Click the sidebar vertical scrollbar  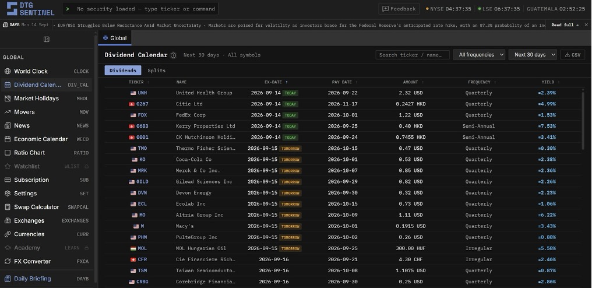[96, 159]
